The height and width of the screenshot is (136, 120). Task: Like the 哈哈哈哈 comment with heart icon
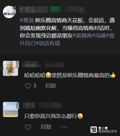(x=28, y=86)
